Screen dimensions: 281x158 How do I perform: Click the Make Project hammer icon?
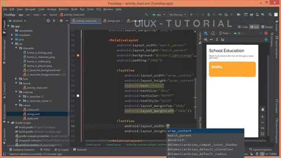(146, 14)
